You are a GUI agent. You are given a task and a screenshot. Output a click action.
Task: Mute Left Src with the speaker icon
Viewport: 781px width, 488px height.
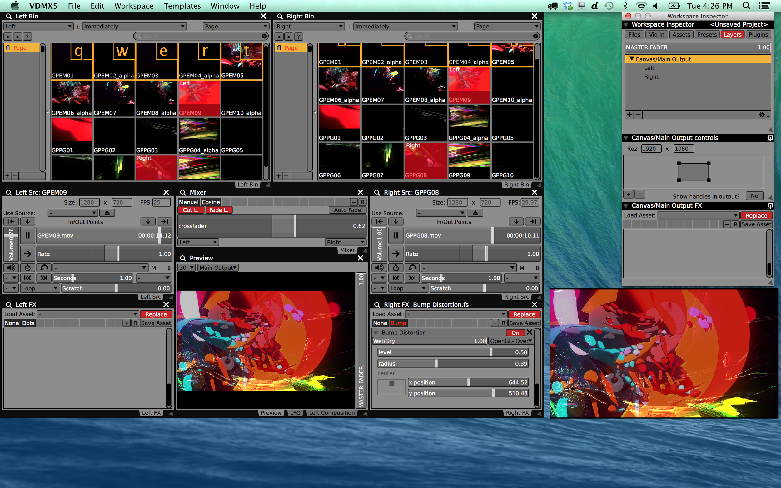[x=11, y=268]
